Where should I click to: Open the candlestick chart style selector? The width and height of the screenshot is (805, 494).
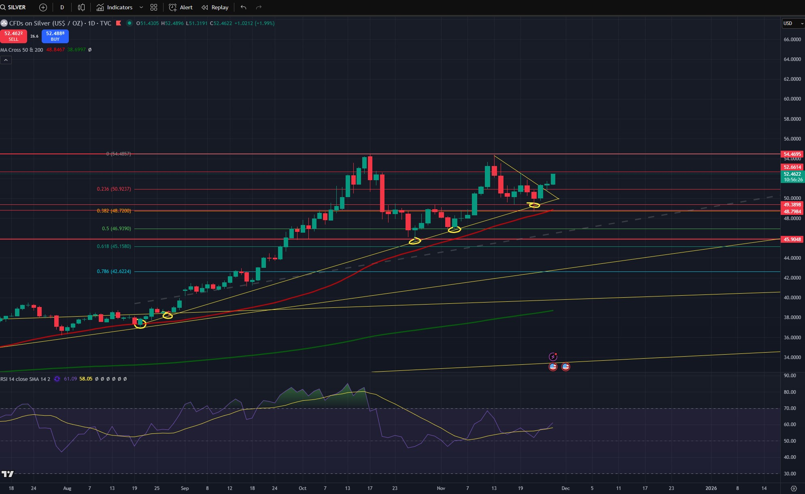[81, 7]
